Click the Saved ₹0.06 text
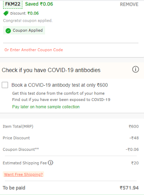This screenshot has width=144, height=195. (x=39, y=4)
